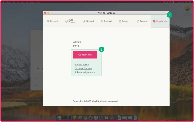Close the WeVPN Settings window
Viewport: 194px width, 122px height.
click(x=45, y=13)
